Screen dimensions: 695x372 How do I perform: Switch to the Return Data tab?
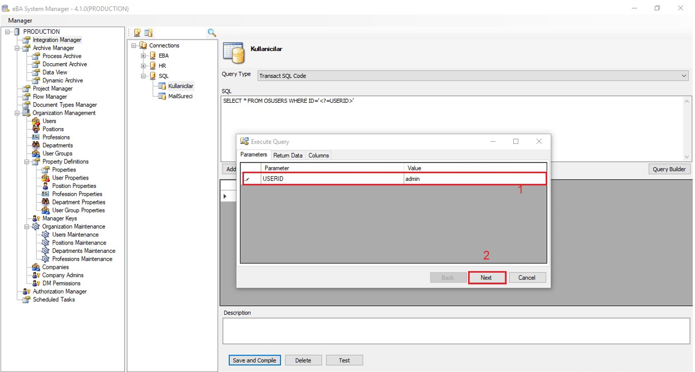287,155
